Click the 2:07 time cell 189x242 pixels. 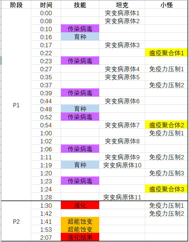coord(46,237)
